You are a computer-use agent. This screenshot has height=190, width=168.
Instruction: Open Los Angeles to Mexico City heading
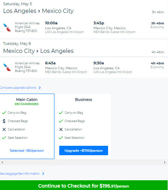coord(38,11)
